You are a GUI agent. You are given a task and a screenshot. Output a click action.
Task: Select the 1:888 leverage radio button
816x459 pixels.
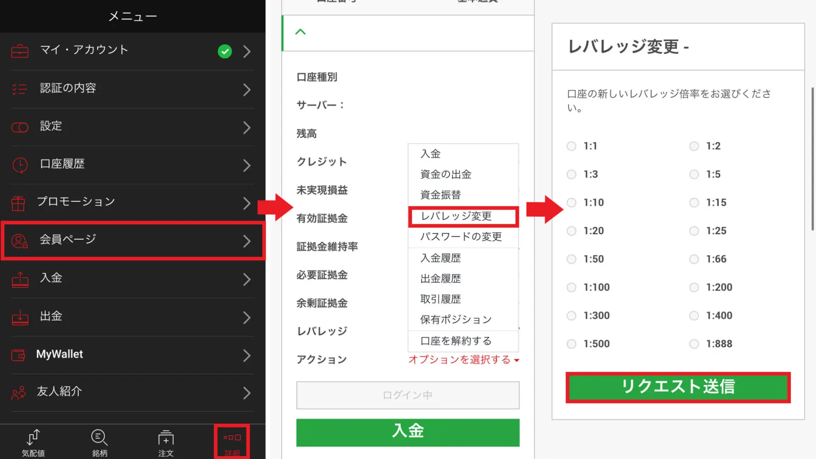coord(694,343)
